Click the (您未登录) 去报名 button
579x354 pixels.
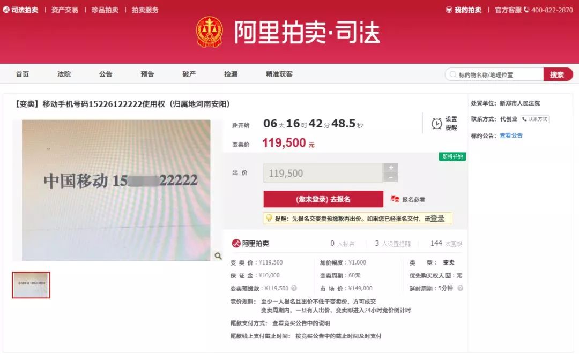323,199
